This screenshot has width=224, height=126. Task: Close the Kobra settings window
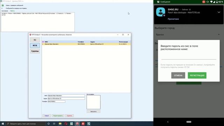click(128, 35)
